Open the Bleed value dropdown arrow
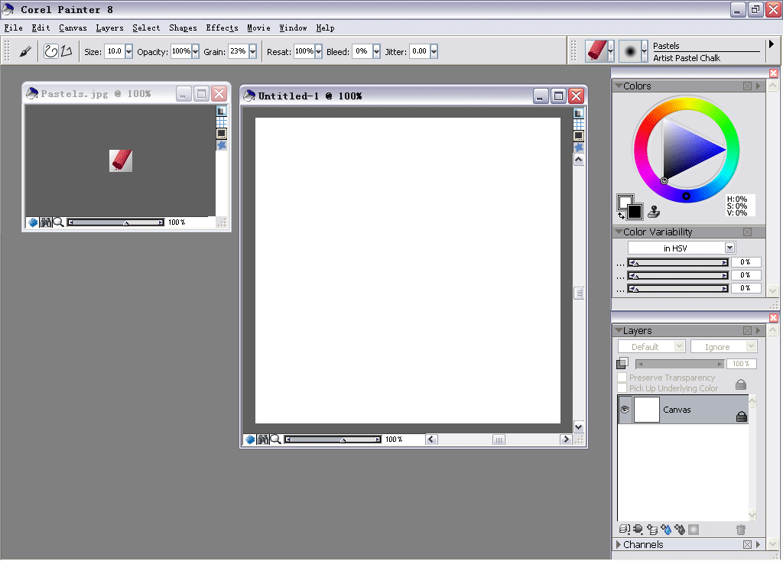Viewport: 783px width, 561px height. coord(376,51)
